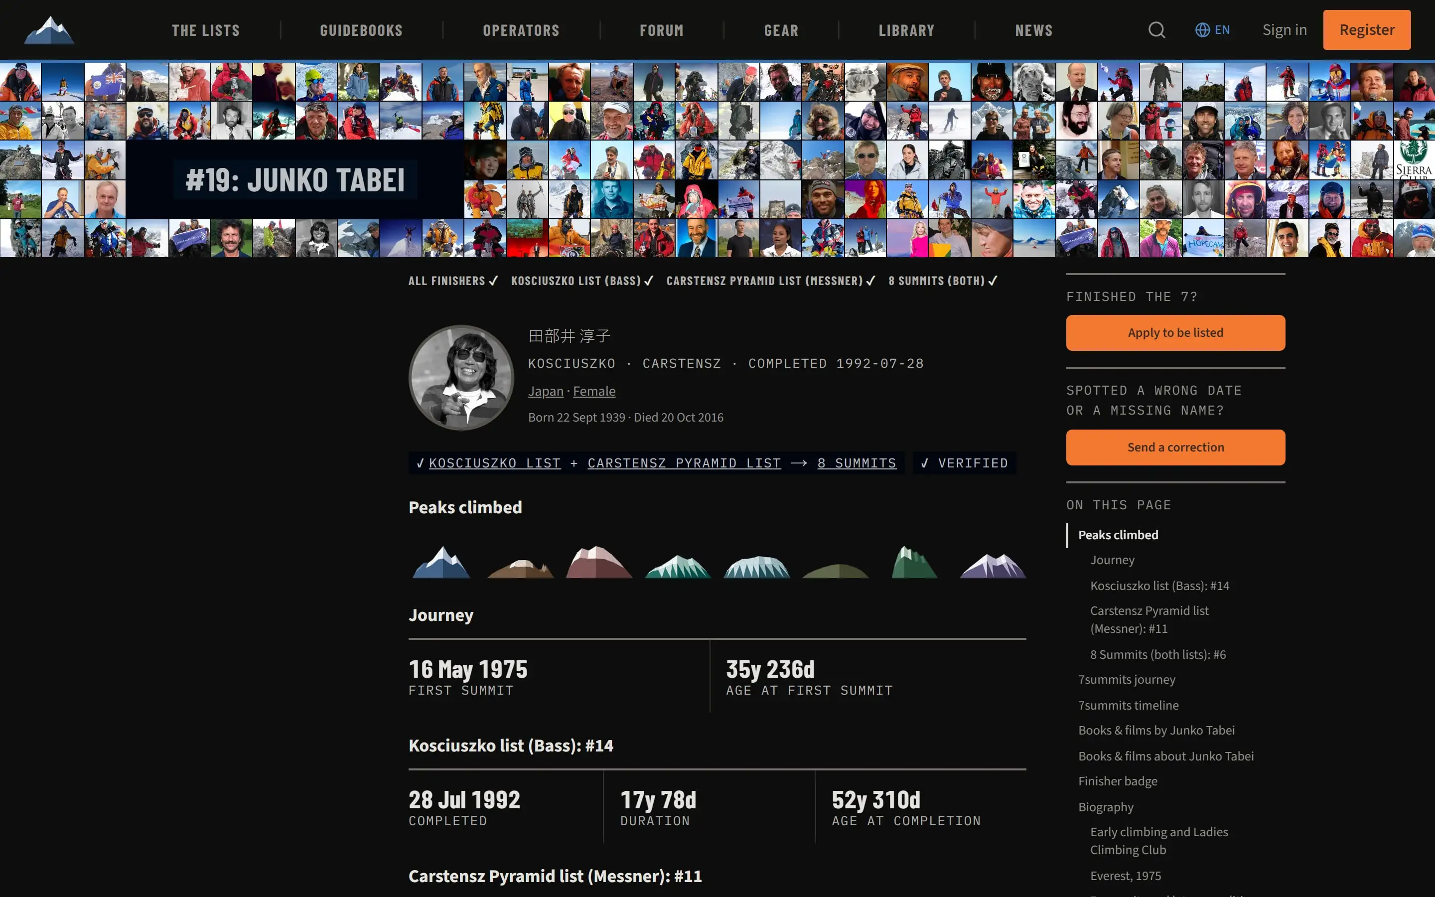Go to the OPERATORS section
Image resolution: width=1435 pixels, height=897 pixels.
click(521, 30)
